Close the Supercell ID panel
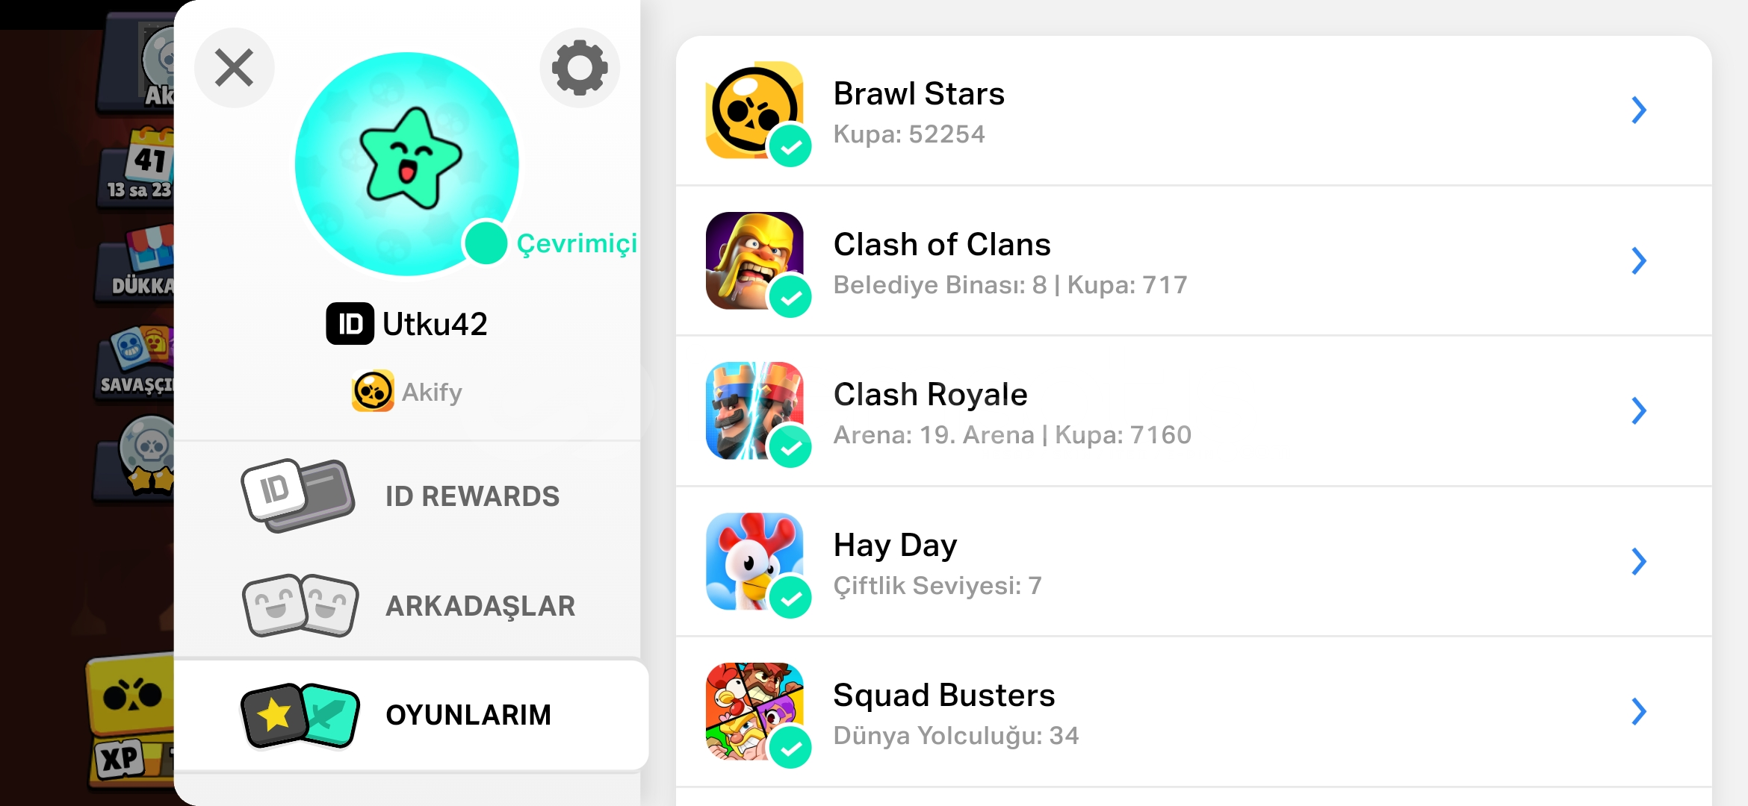 pos(235,68)
